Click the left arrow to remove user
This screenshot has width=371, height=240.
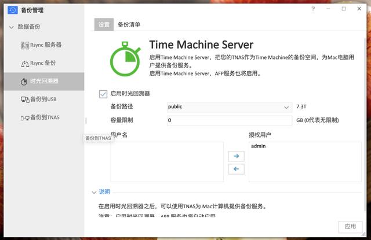point(236,169)
